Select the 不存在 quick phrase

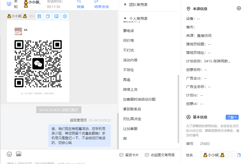tap(128, 70)
